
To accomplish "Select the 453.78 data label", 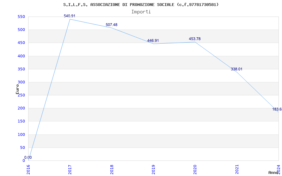I will 195,39.
